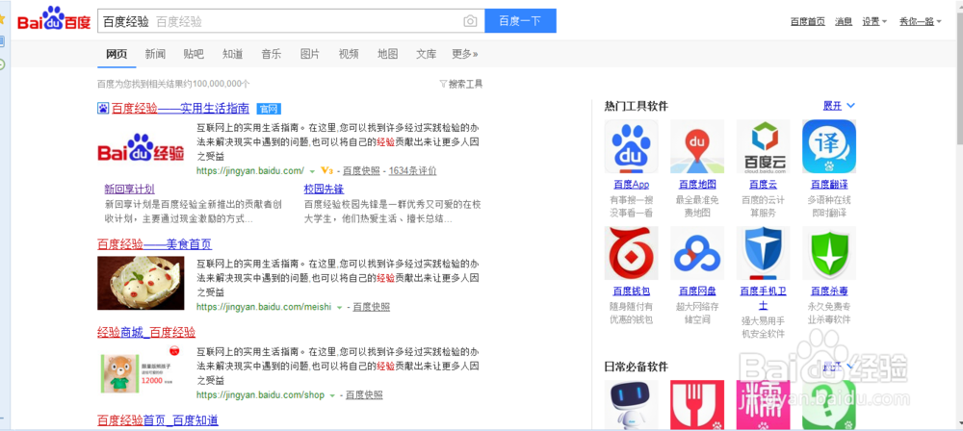The height and width of the screenshot is (431, 963).
Task: Open the 百度云 cloud icon
Action: click(x=764, y=147)
